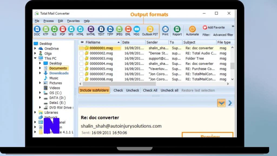The height and width of the screenshot is (156, 277).
Task: Choose RTF output format
Action: [x=45, y=31]
